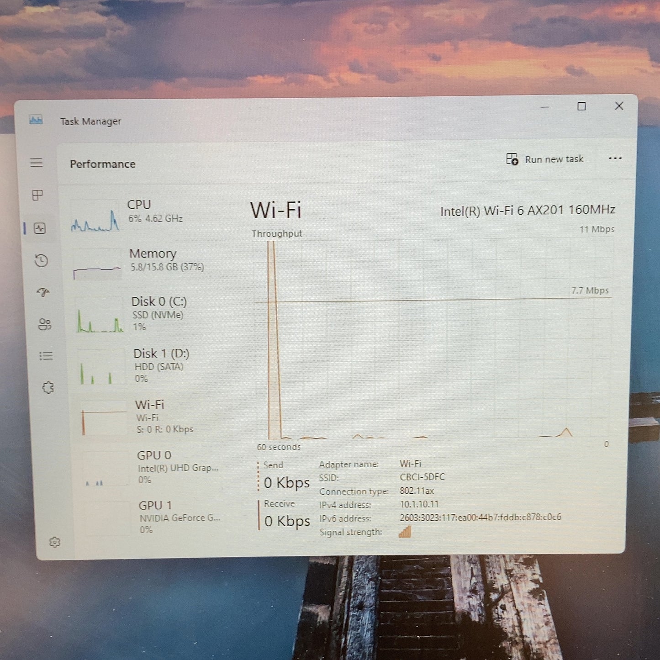The width and height of the screenshot is (660, 660).
Task: Click the Performance page heading
Action: [103, 164]
